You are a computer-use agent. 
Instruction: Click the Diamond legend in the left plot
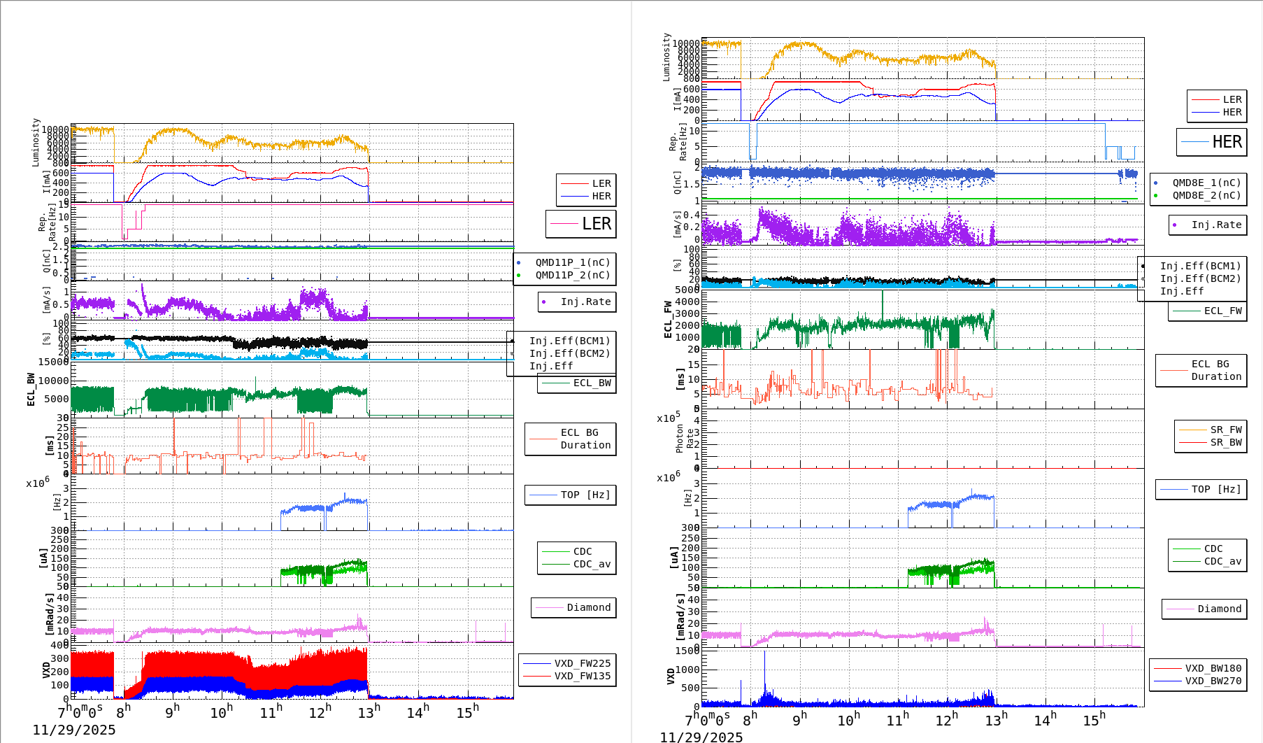pos(587,607)
